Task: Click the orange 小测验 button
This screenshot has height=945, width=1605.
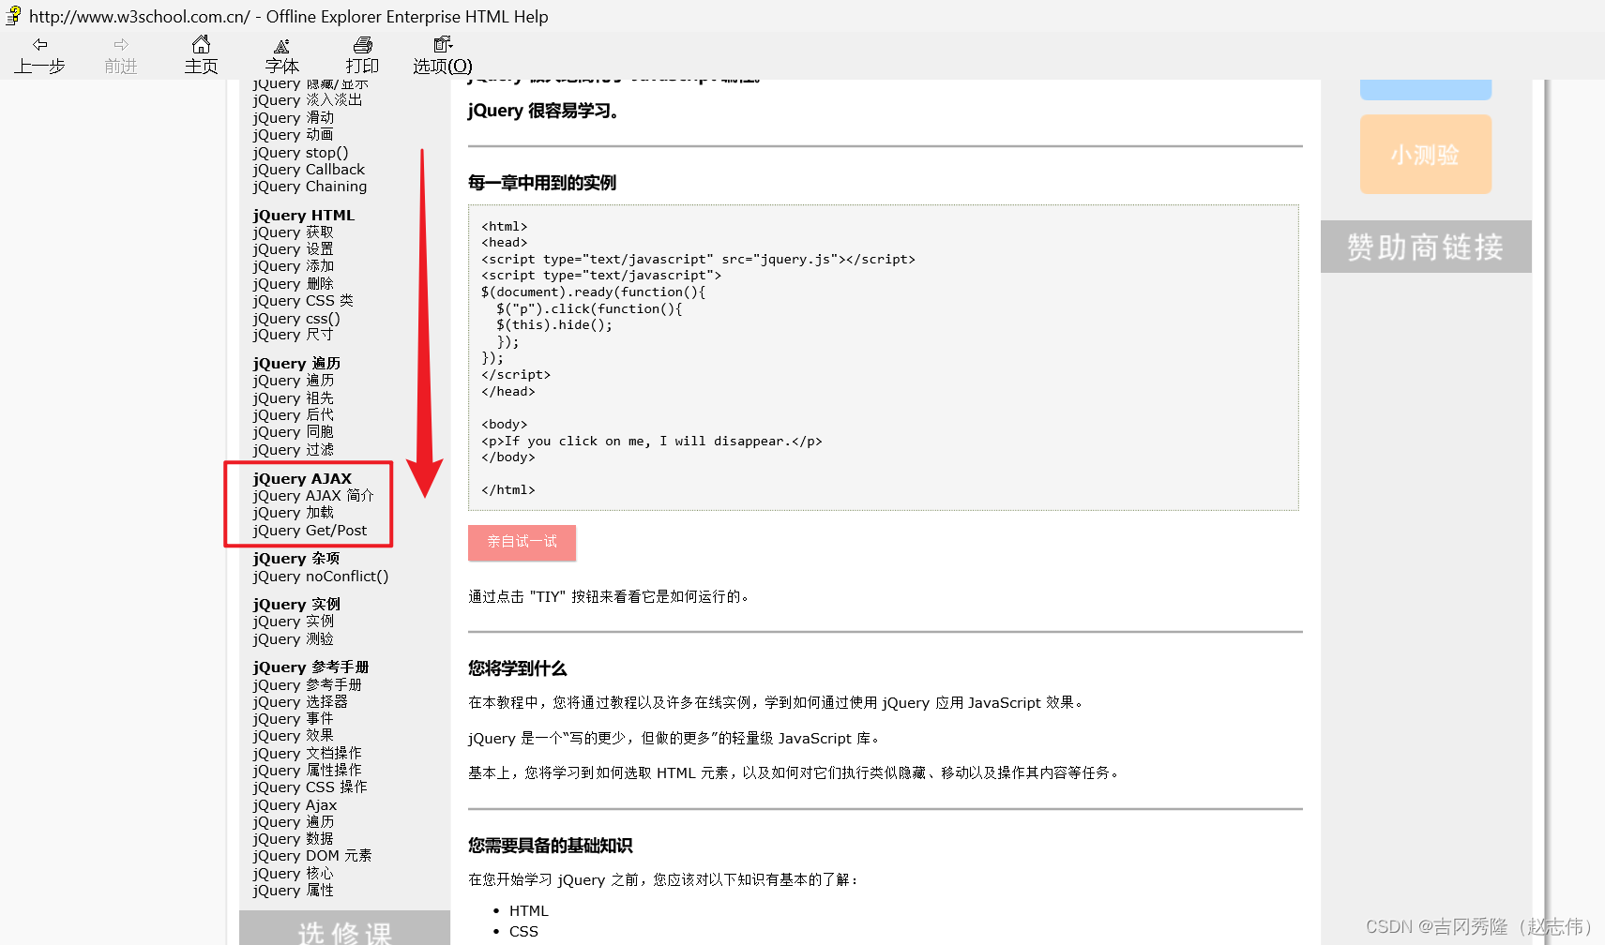Action: (1425, 155)
